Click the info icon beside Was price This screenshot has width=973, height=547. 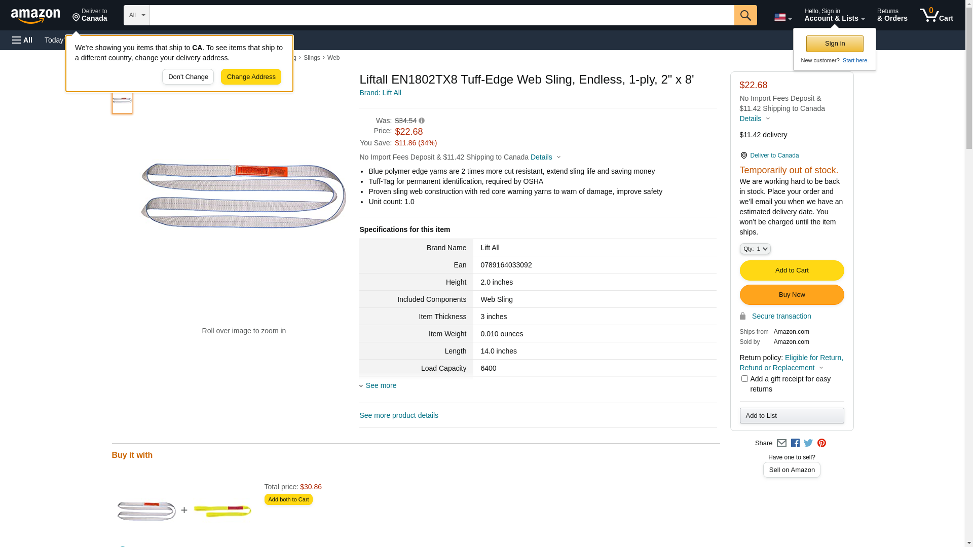coord(422,121)
